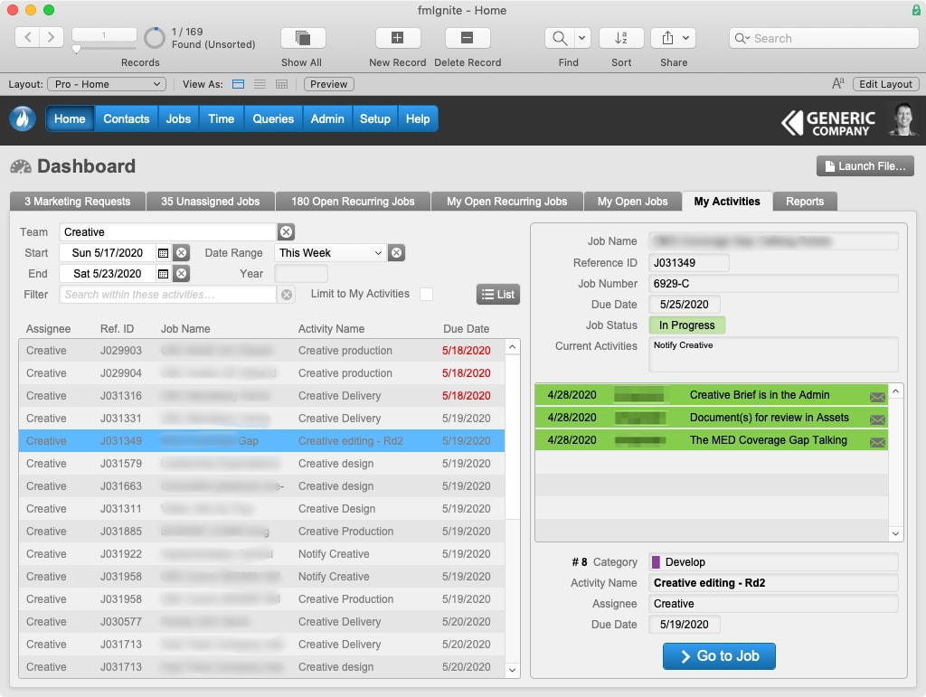Clear the activities Filter search
This screenshot has height=697, width=926.
(x=287, y=295)
